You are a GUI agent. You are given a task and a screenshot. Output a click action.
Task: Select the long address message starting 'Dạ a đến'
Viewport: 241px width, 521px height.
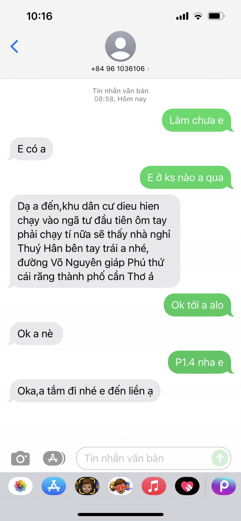(94, 241)
